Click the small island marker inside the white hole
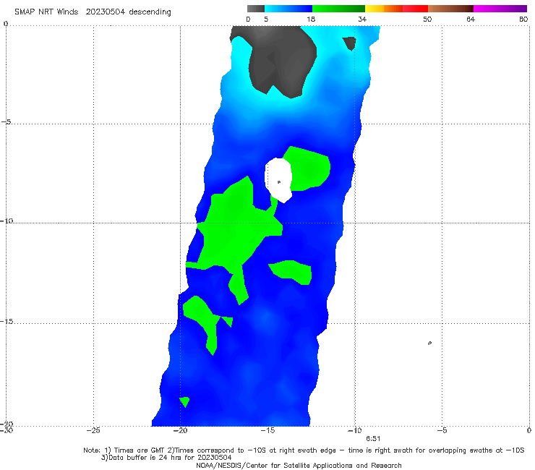 (x=279, y=182)
